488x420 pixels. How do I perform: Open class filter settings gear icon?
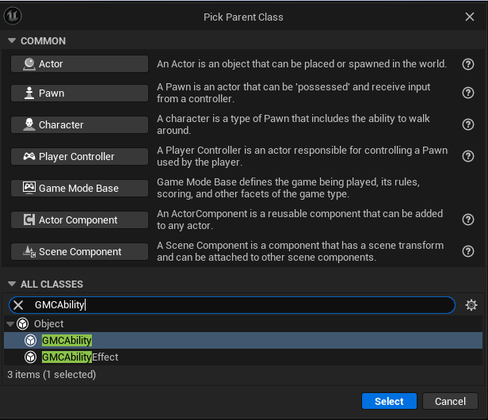tap(471, 305)
